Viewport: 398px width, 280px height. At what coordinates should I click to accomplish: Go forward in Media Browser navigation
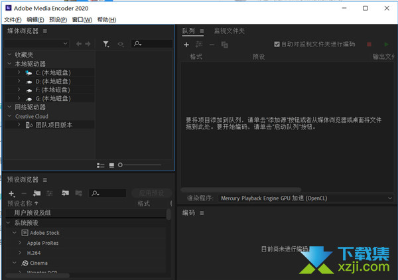[x=88, y=44]
